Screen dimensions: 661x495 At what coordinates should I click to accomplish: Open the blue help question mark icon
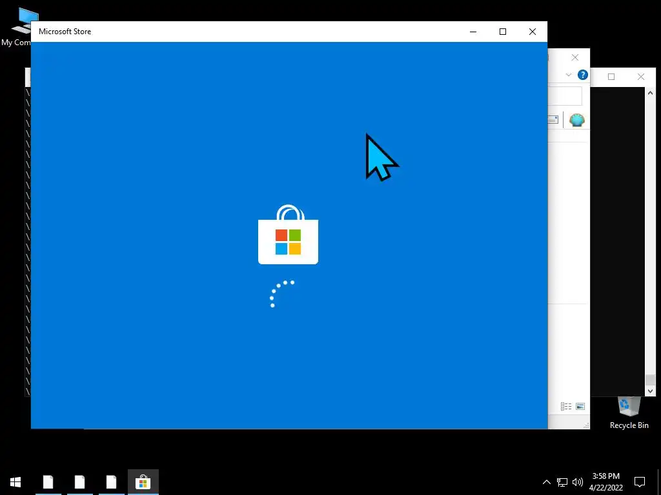click(x=583, y=75)
